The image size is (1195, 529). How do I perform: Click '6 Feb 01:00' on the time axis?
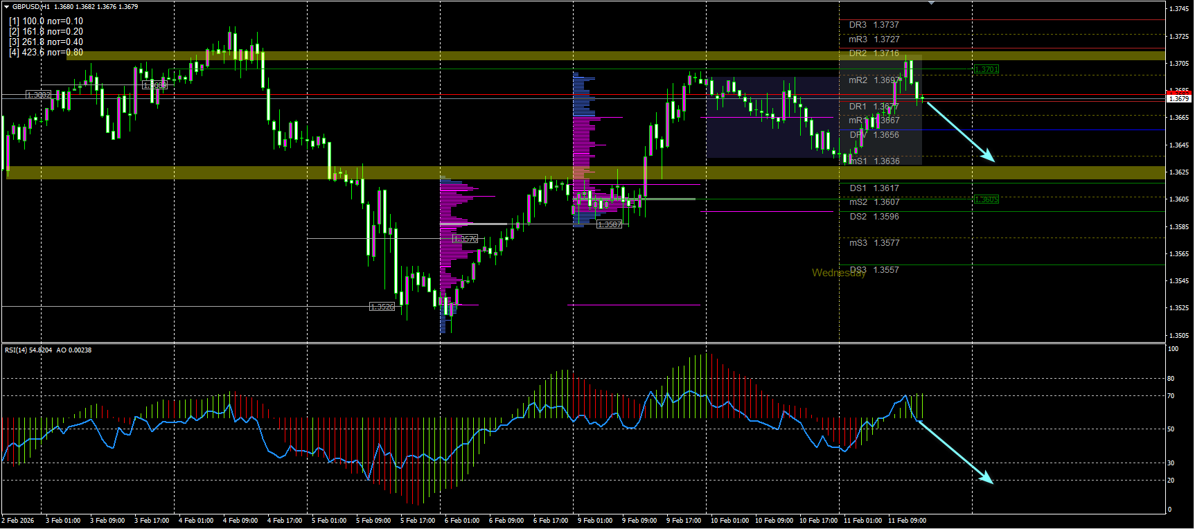462,521
